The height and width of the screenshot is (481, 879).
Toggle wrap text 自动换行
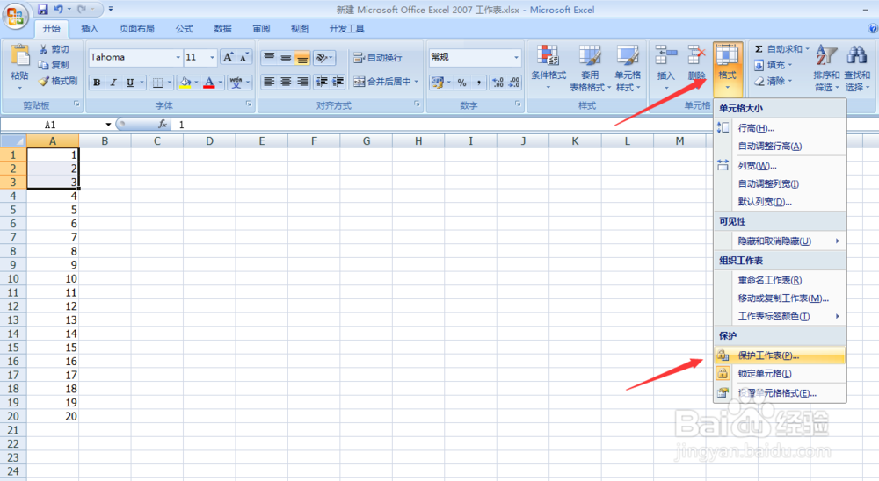point(378,57)
